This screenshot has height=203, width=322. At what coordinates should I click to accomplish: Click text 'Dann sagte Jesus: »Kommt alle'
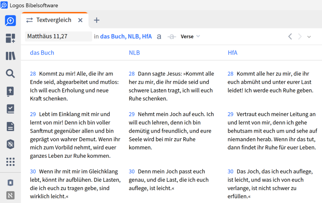coord(176,74)
